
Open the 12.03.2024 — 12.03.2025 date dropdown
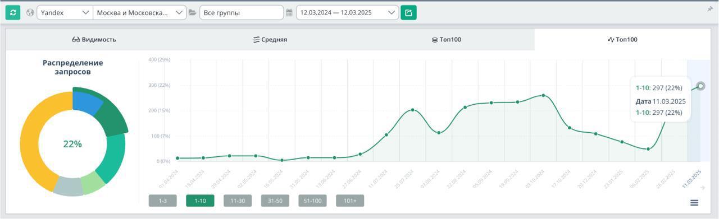point(347,12)
